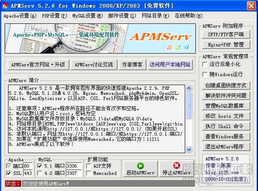Image resolution: width=258 pixels, height=191 pixels.
Task: Click 修改 hosts 文件 button
Action: point(226,116)
